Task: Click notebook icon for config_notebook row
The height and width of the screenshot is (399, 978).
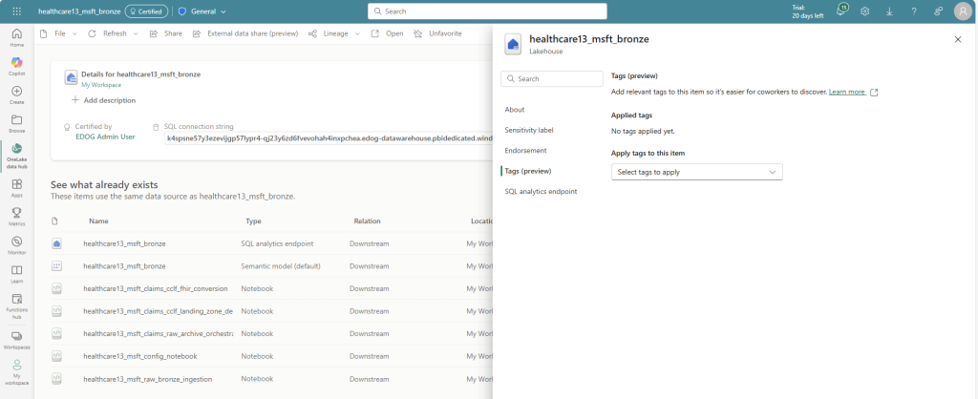Action: [x=56, y=356]
